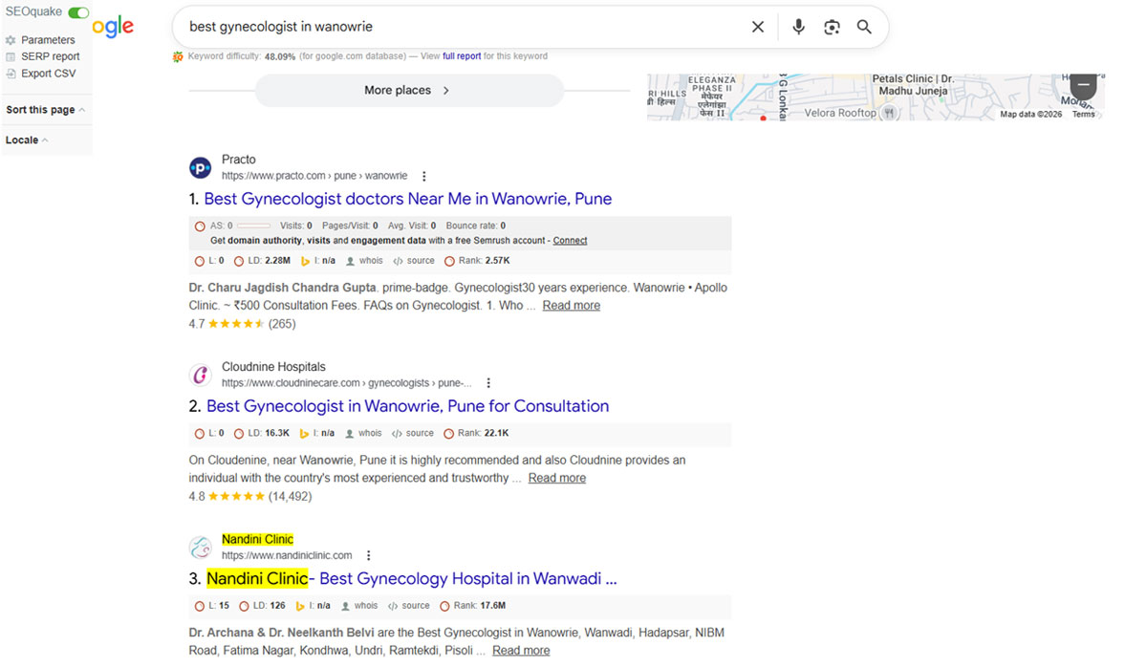Open the three-dot menu for Cloudnine result

click(x=488, y=383)
